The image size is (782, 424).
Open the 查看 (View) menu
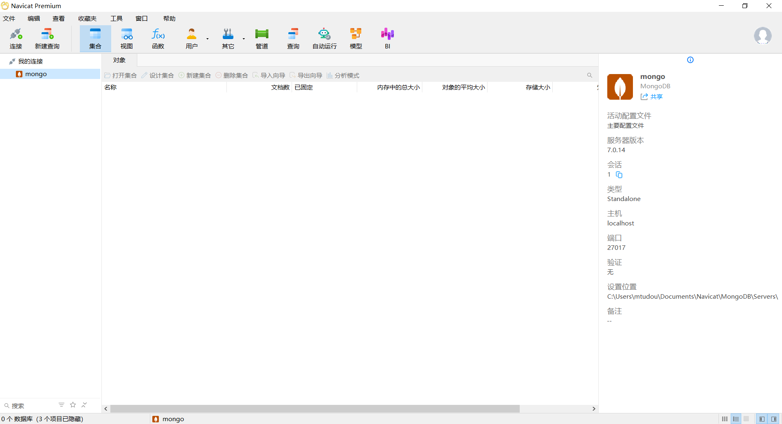(x=59, y=19)
